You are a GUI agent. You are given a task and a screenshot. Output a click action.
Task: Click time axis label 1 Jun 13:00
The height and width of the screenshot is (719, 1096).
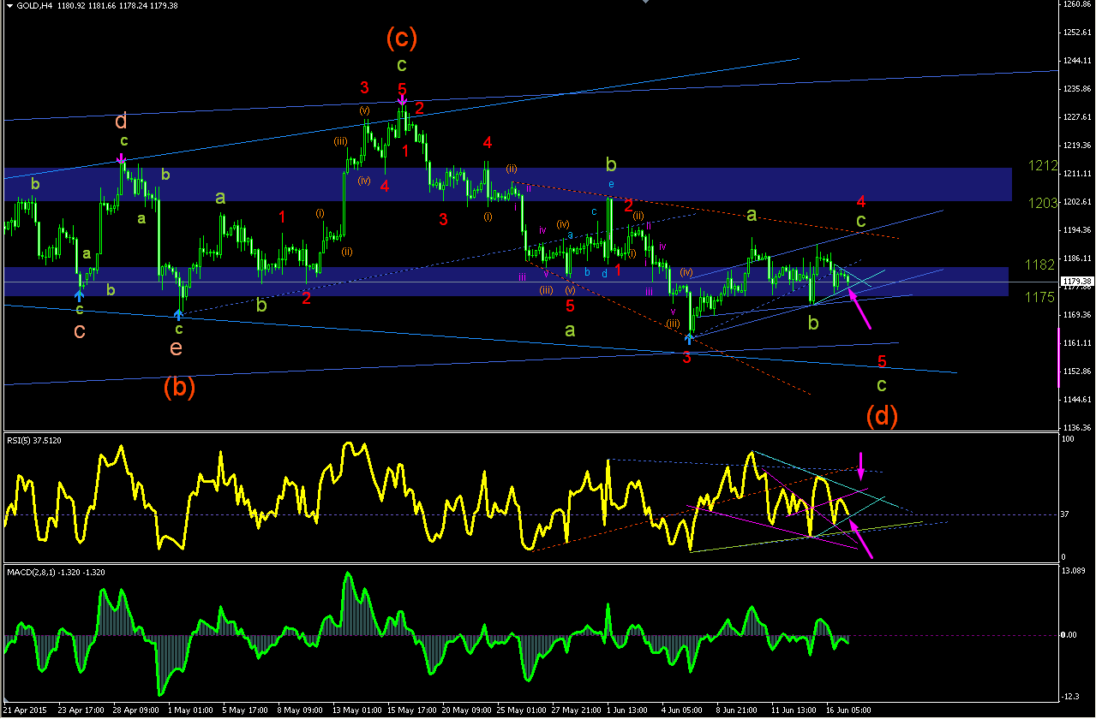628,710
